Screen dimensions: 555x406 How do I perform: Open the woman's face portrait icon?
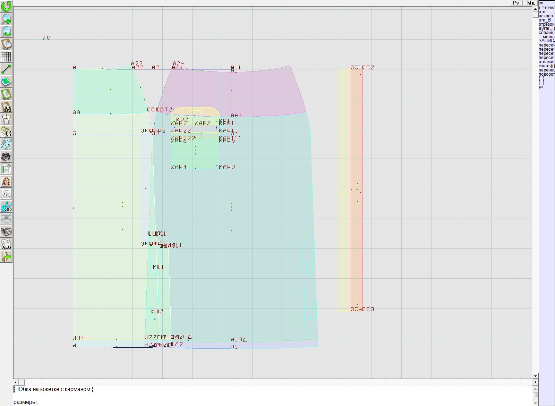point(6,181)
